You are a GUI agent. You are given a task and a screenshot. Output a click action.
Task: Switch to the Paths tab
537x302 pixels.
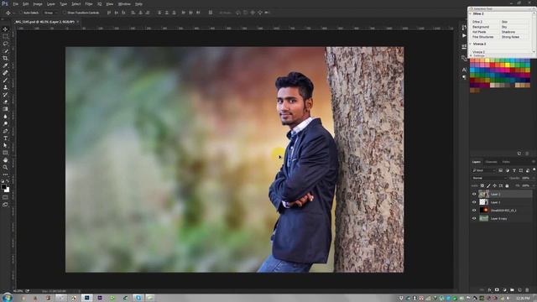click(x=506, y=162)
